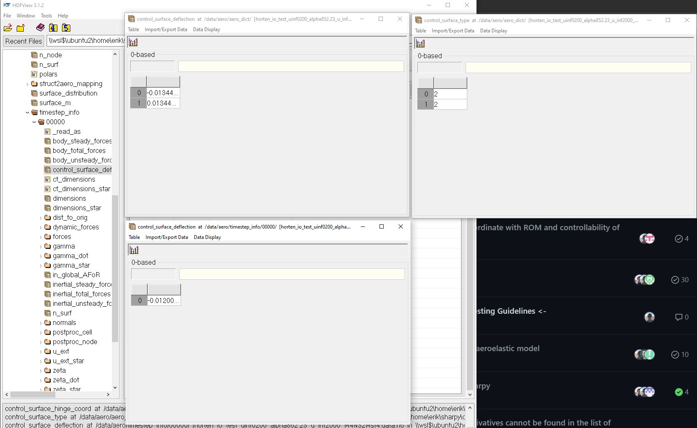
Task: Open line plot in the timestep_info deflection window
Action: click(x=134, y=250)
